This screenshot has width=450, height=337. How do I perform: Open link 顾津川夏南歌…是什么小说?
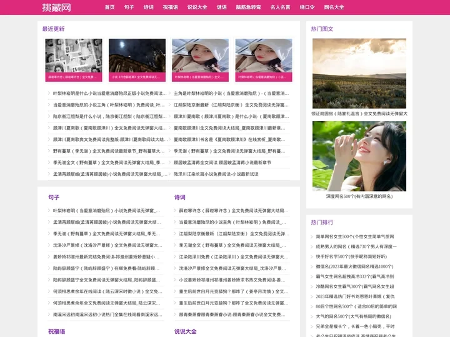pyautogui.click(x=231, y=116)
